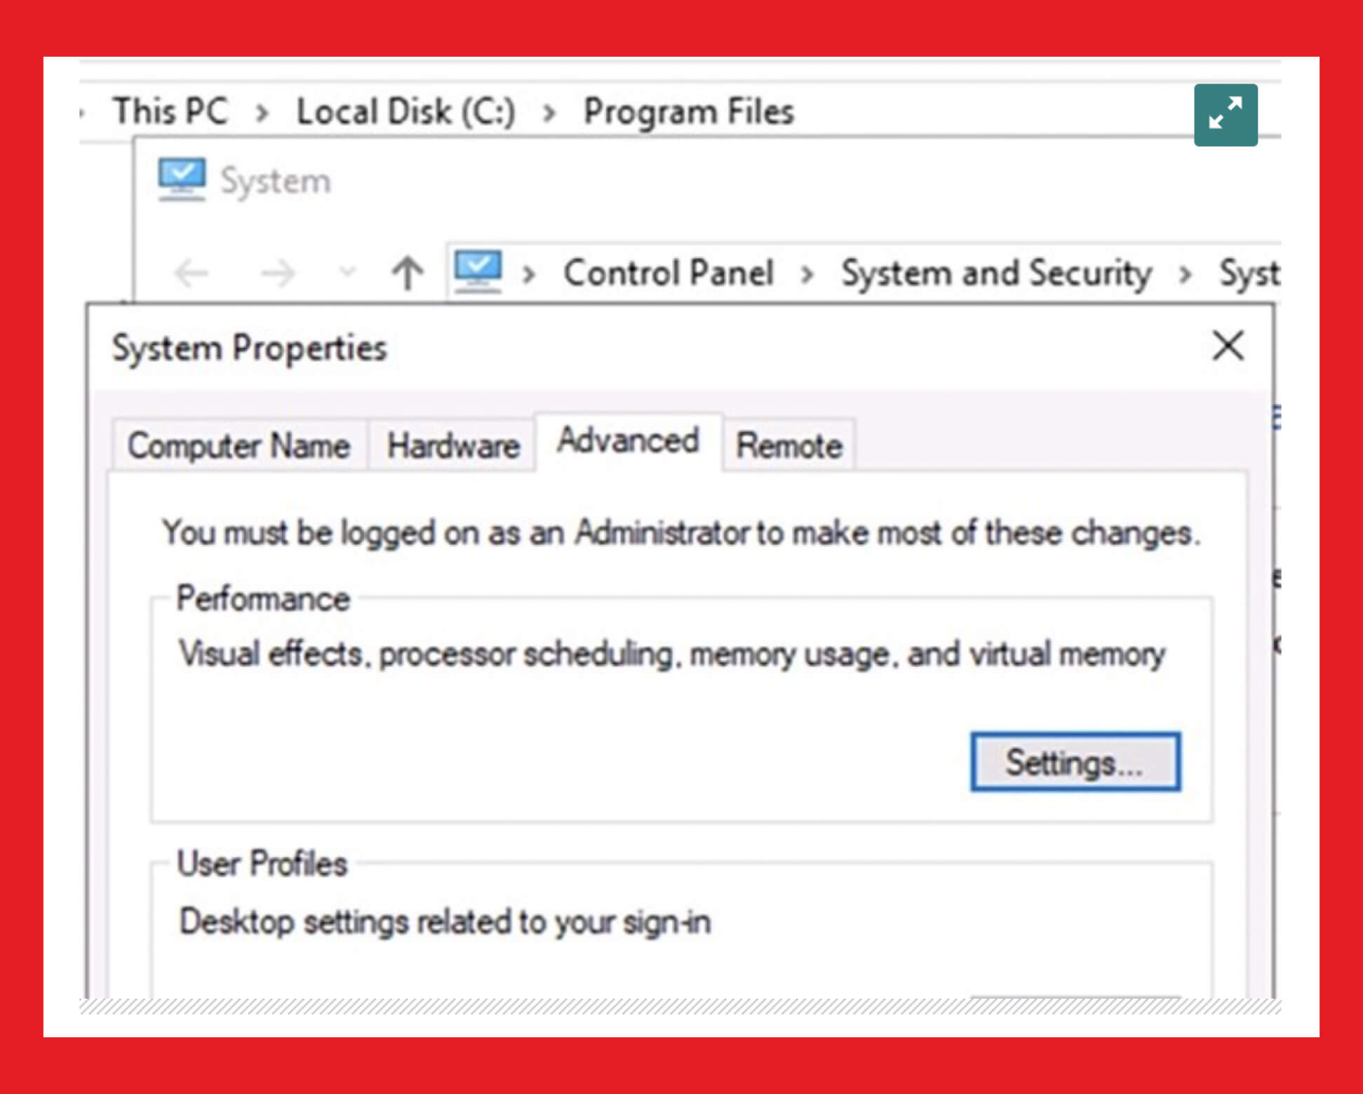The height and width of the screenshot is (1094, 1363).
Task: Click the User Profiles group label
Action: tap(262, 863)
